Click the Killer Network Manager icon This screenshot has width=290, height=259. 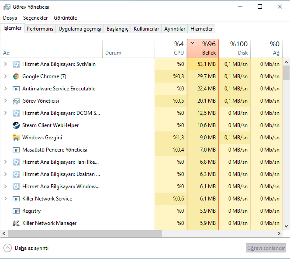16,223
